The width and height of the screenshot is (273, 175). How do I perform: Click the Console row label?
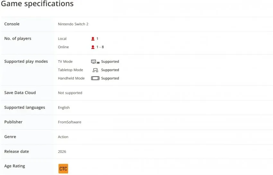pos(12,24)
